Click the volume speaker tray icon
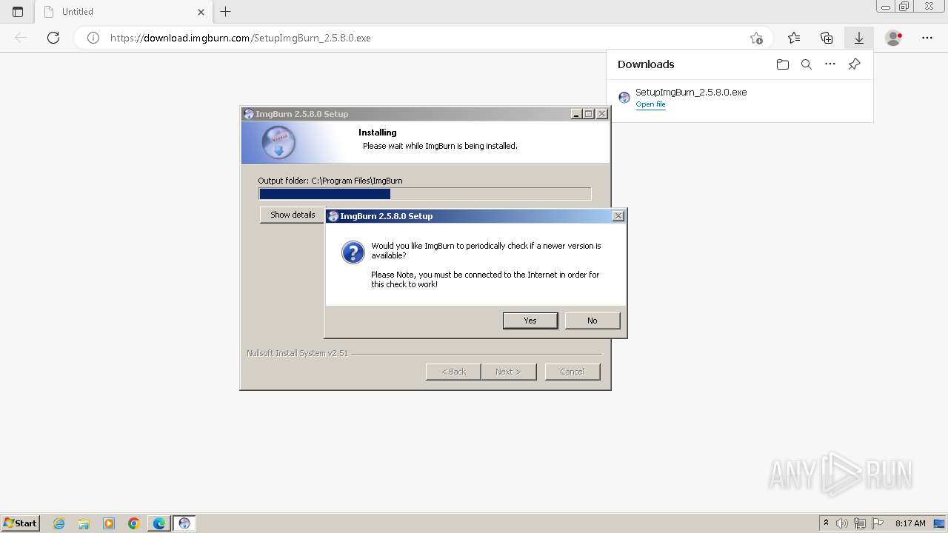 pos(842,523)
